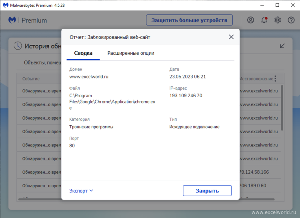The width and height of the screenshot is (300, 218).
Task: Close the blocked website report dialog
Action: point(231,37)
